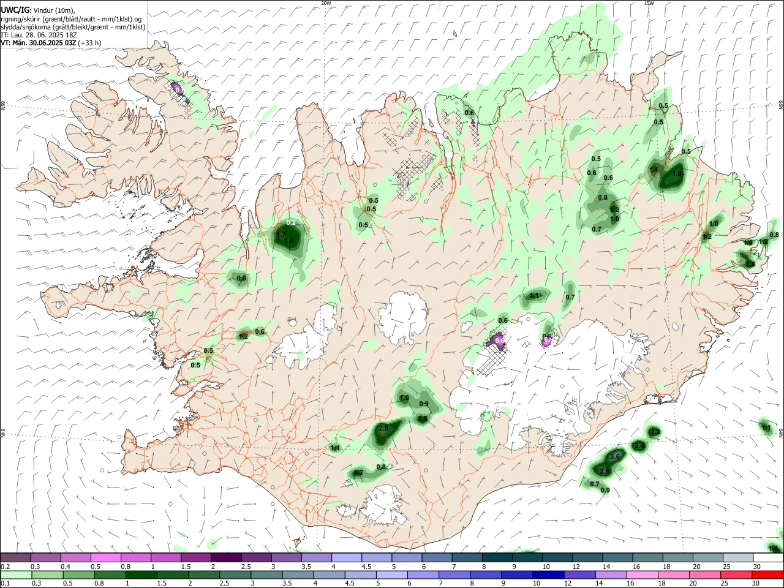Image resolution: width=784 pixels, height=588 pixels.
Task: Click the pale green 0.1 swatch in lower legend
Action: pos(15,575)
